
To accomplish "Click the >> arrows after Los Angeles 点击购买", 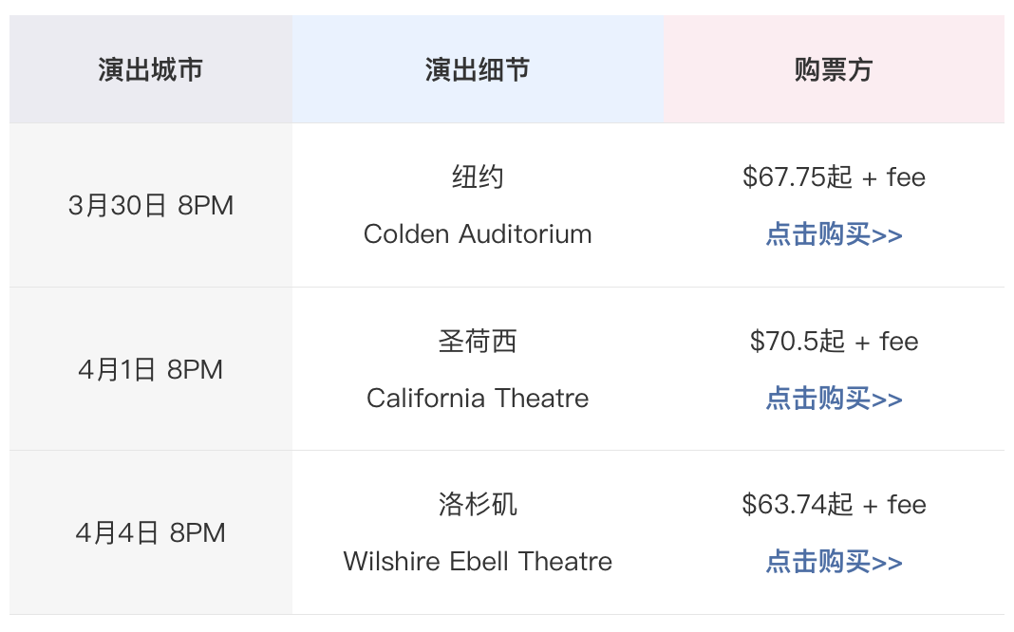I will click(887, 563).
